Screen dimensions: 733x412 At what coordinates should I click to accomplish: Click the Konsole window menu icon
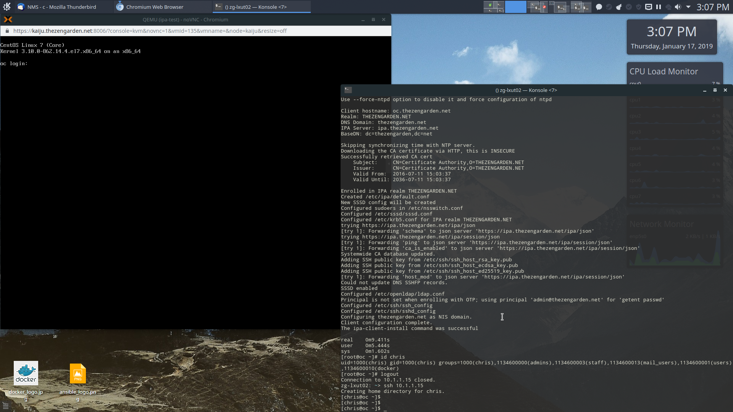coord(348,90)
